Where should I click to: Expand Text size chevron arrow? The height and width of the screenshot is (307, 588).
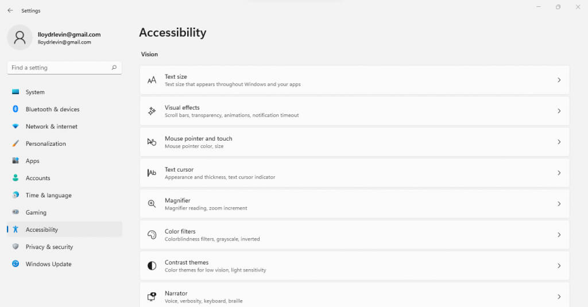[559, 80]
